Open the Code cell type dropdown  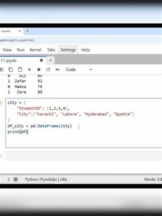pos(79,69)
